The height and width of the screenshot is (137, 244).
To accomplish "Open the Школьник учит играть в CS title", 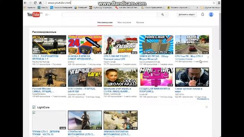I will point(117,90).
